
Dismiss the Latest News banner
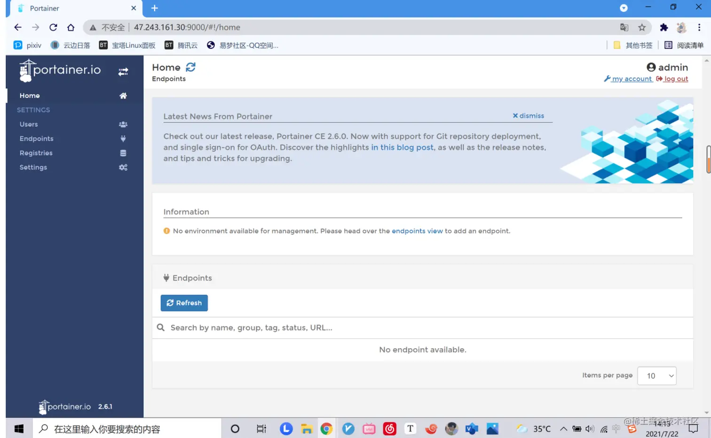pyautogui.click(x=528, y=116)
